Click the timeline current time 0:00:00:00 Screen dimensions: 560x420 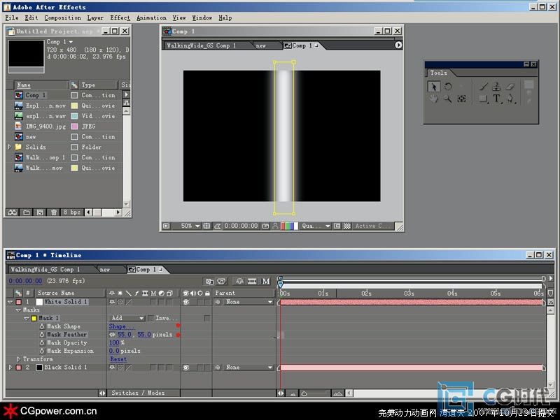tap(25, 281)
